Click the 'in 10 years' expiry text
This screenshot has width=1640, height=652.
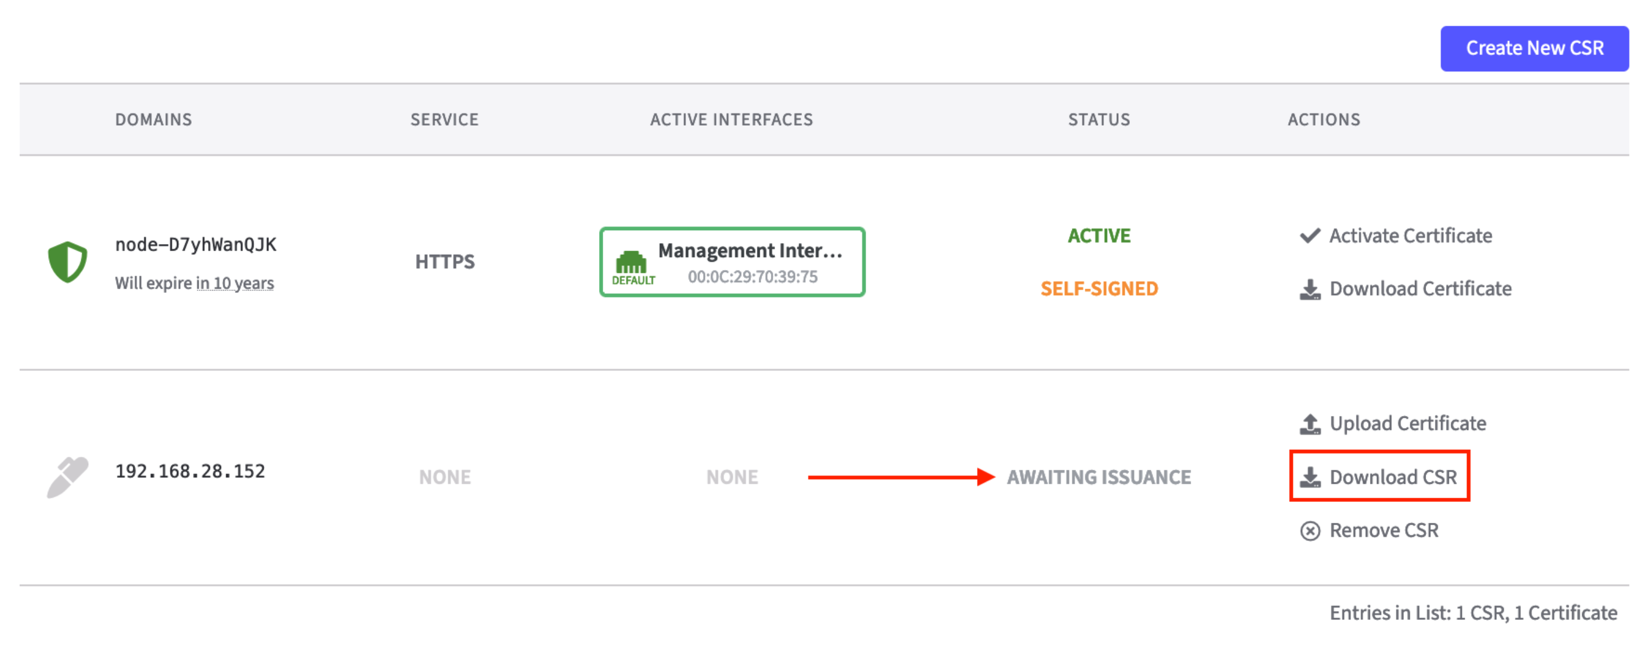[235, 283]
